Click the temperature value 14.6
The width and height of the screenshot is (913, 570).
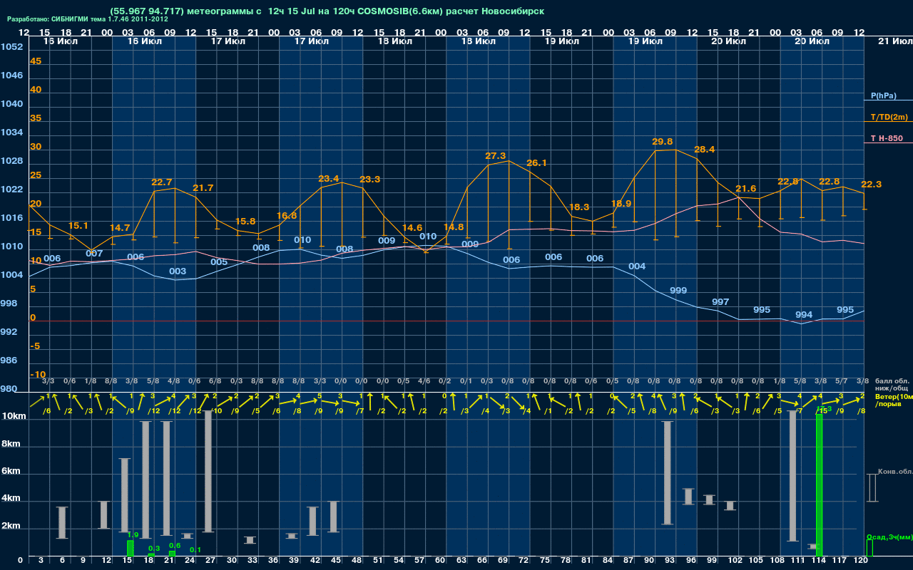tap(412, 228)
